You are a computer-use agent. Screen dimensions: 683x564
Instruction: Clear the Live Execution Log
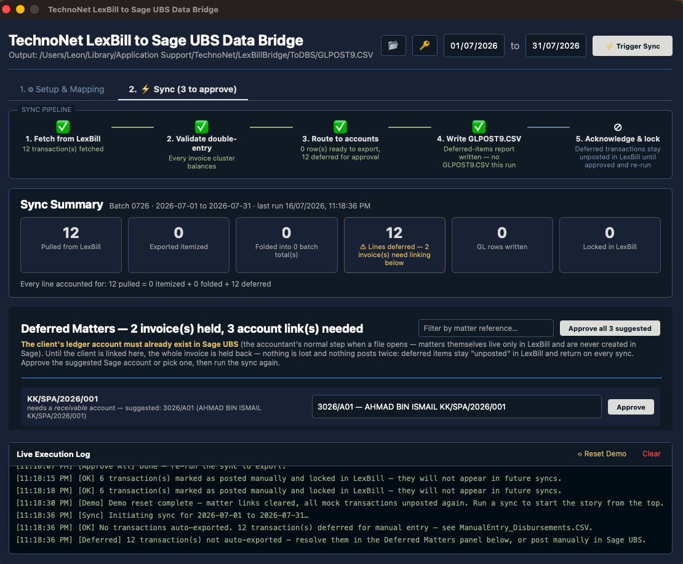(651, 454)
